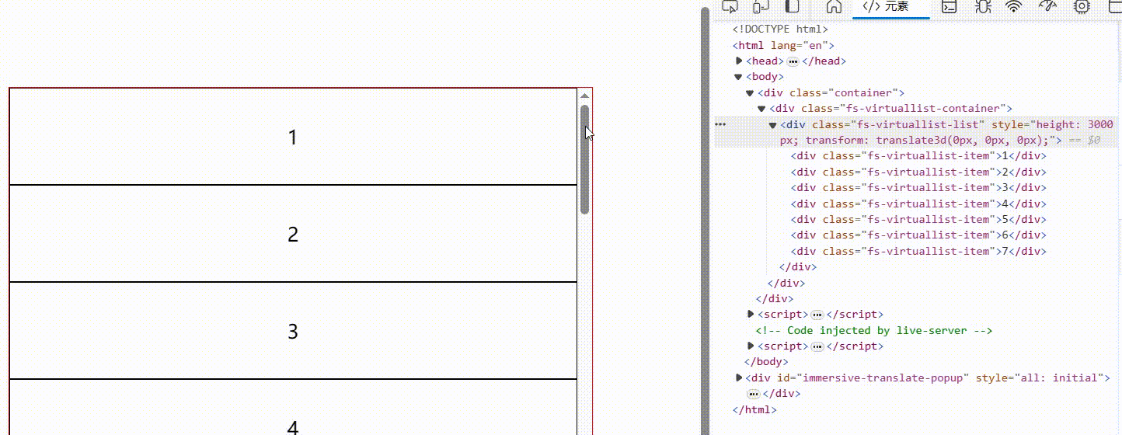Open the three-dot actions for selected node
Image resolution: width=1122 pixels, height=435 pixels.
pos(721,124)
